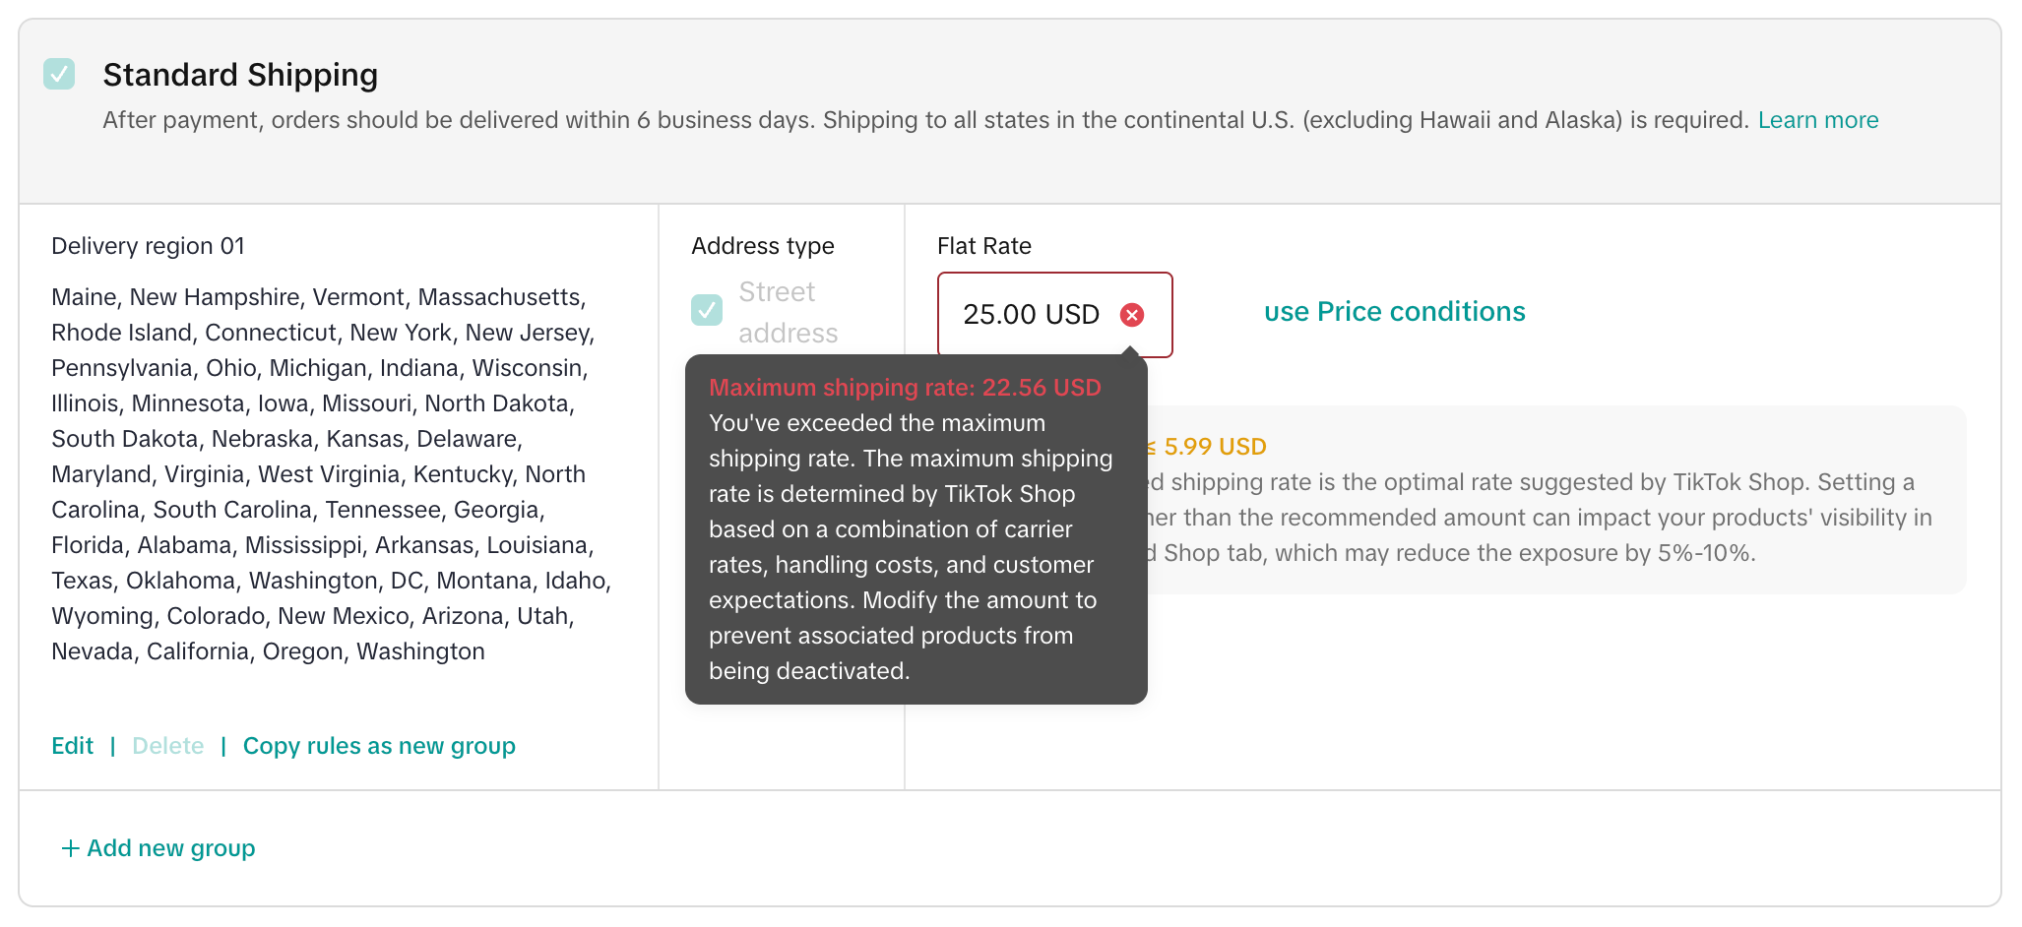The height and width of the screenshot is (927, 2022).
Task: Open the Learn more link
Action: click(x=1817, y=120)
